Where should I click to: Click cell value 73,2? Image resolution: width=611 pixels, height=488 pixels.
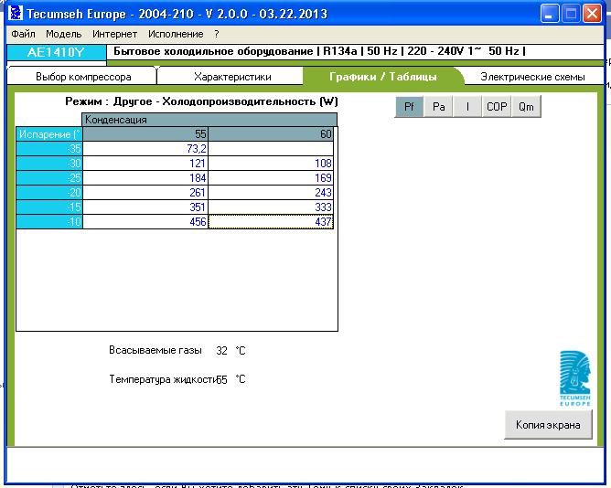(145, 148)
